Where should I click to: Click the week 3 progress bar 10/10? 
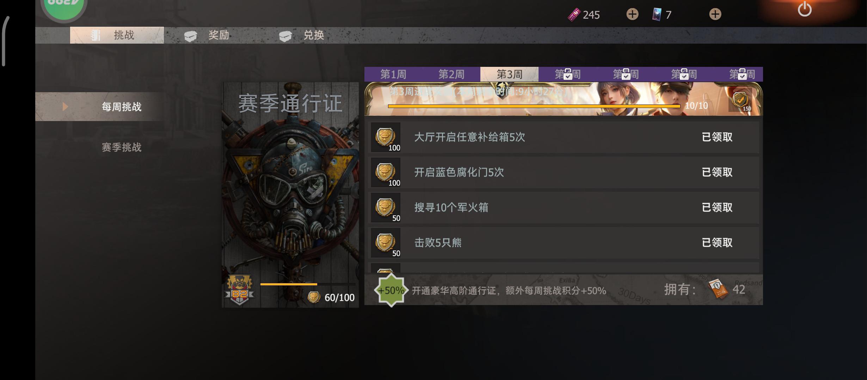[534, 106]
